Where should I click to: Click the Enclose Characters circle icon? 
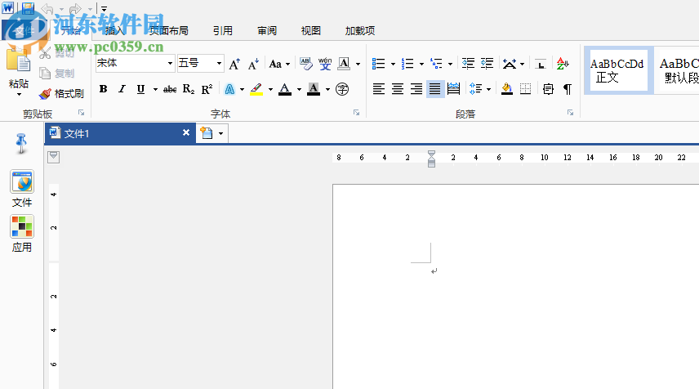[342, 89]
